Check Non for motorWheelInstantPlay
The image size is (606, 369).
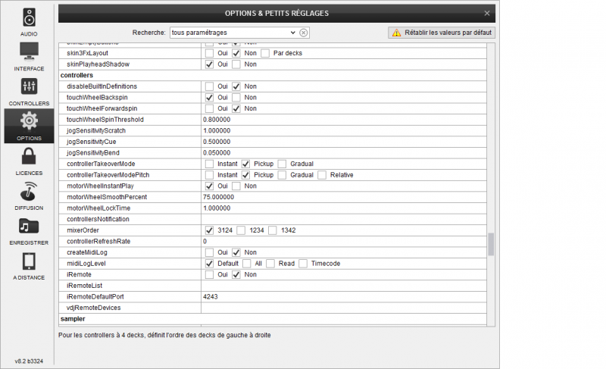[236, 186]
